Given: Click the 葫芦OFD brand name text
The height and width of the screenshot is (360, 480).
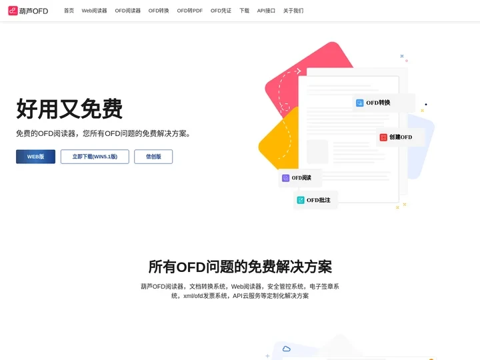Looking at the screenshot, I should coord(34,11).
